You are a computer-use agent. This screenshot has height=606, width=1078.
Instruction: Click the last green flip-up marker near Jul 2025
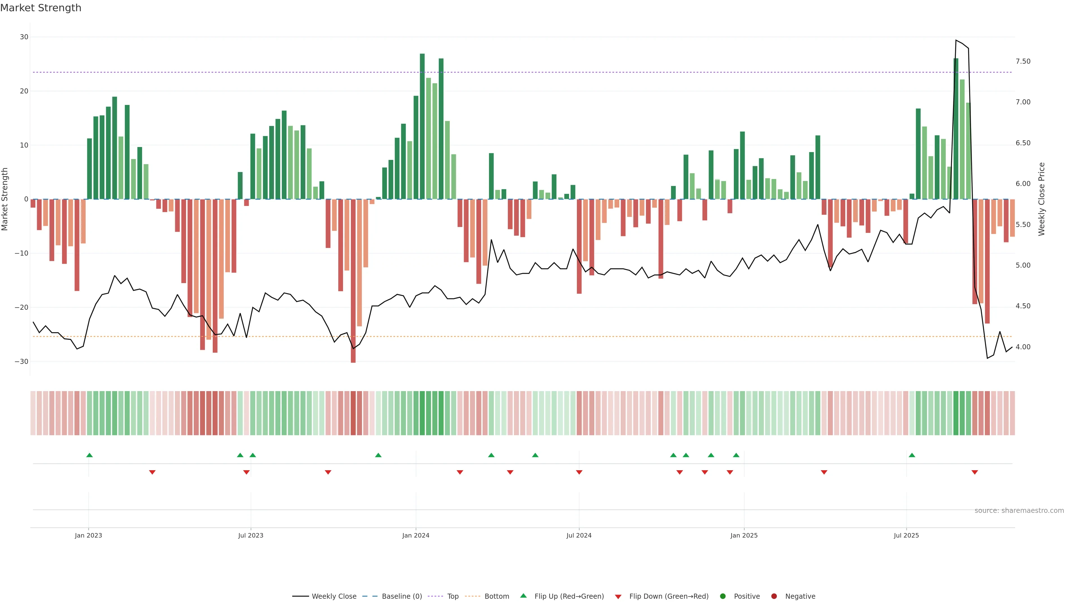[912, 455]
